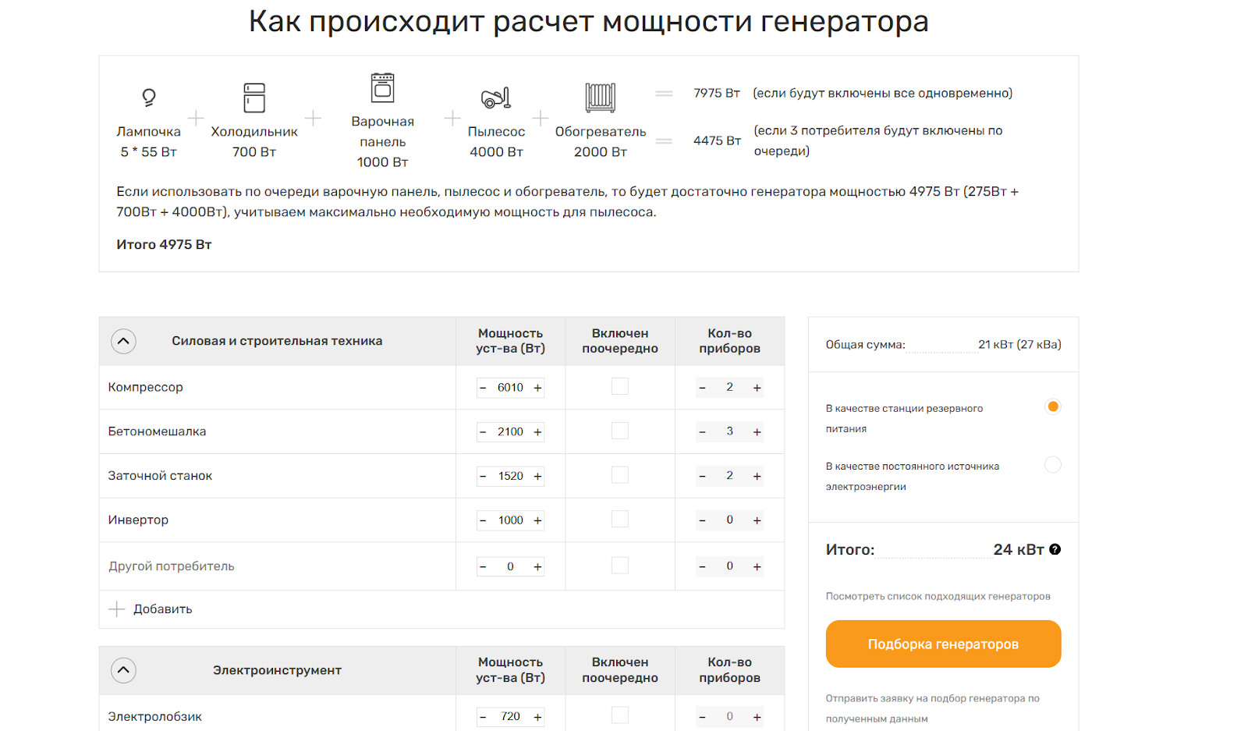Increase Компрессор power with plus button
Image resolution: width=1248 pixels, height=731 pixels.
[537, 388]
